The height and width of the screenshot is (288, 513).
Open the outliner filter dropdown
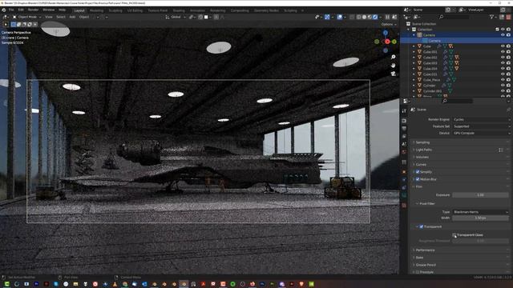493,17
